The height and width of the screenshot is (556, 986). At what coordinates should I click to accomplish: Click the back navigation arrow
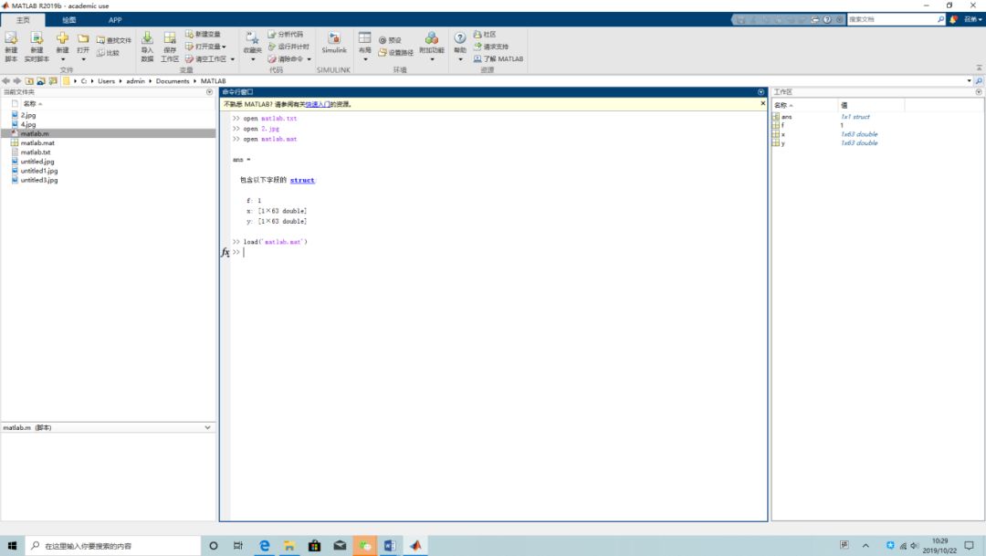point(5,81)
